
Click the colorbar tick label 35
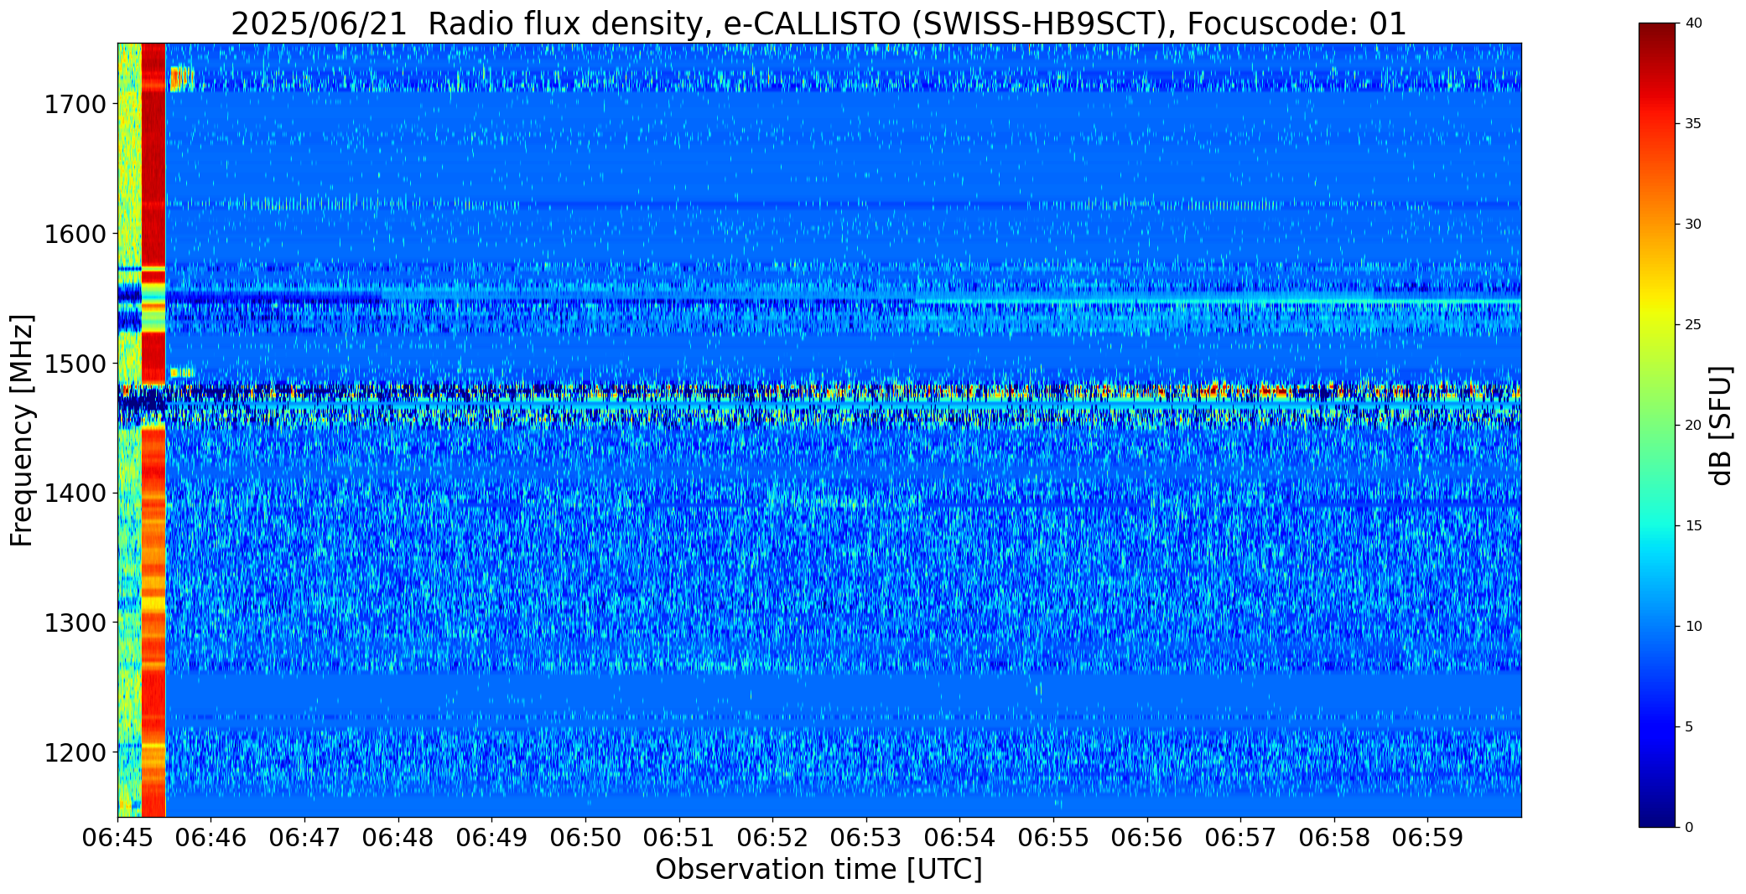(1693, 124)
